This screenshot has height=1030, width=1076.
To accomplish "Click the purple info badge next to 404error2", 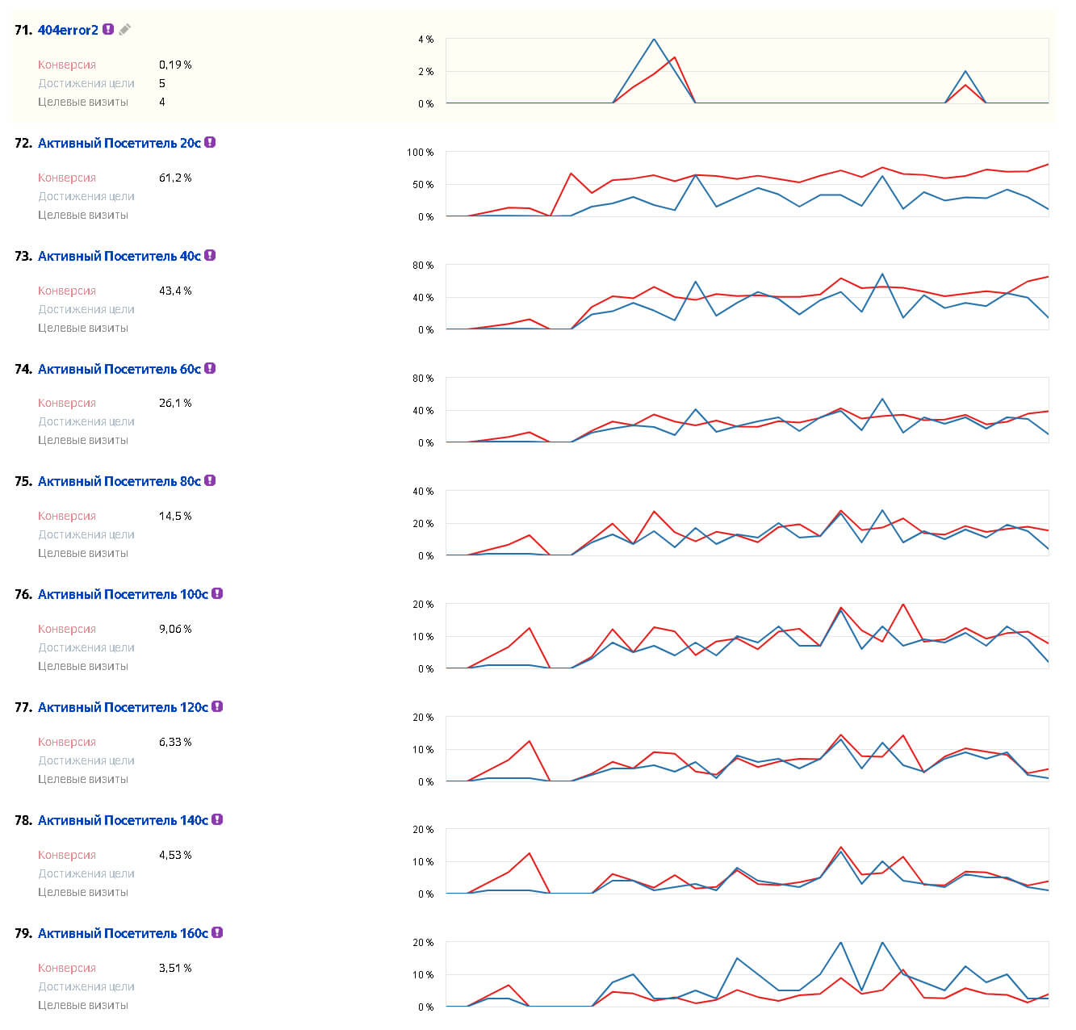I will [x=108, y=29].
